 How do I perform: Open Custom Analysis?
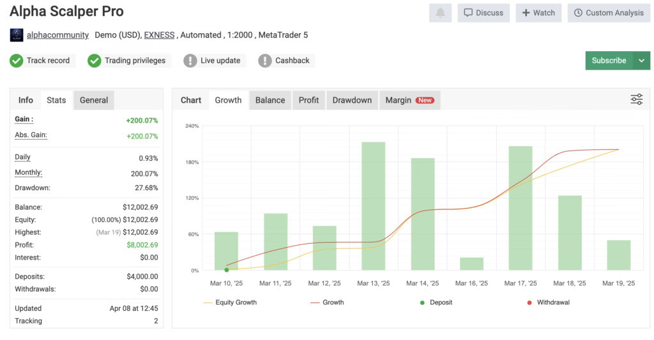(x=609, y=13)
